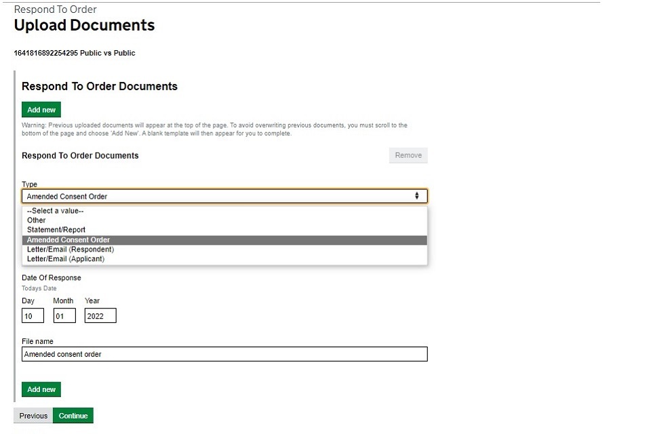Select the highlighted 'Amended Consent Order' option
This screenshot has width=651, height=434.
[x=68, y=240]
